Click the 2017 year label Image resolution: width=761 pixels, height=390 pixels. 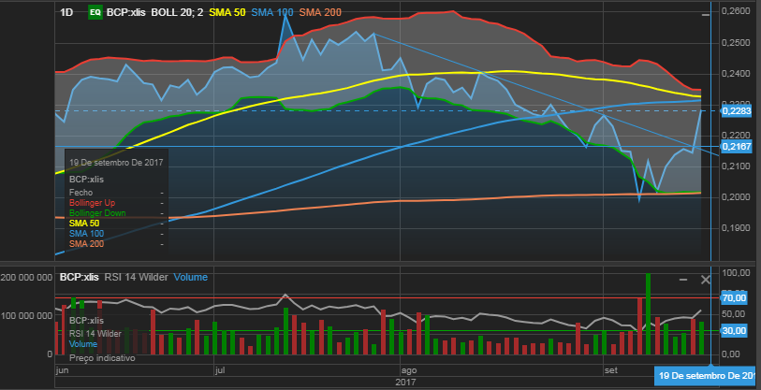click(405, 383)
